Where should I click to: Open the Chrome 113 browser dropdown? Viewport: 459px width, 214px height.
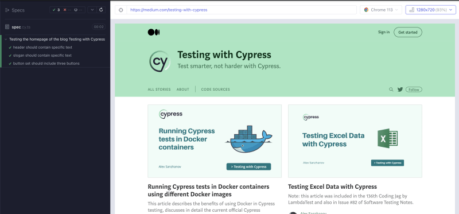click(x=381, y=10)
